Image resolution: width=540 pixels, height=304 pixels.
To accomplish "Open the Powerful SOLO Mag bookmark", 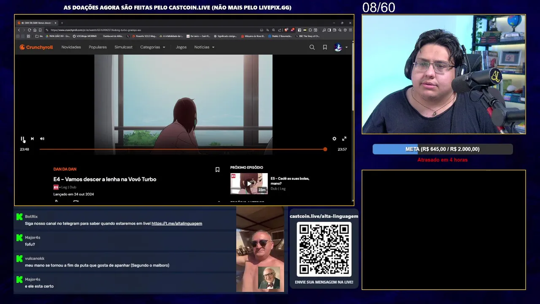I will tap(144, 36).
